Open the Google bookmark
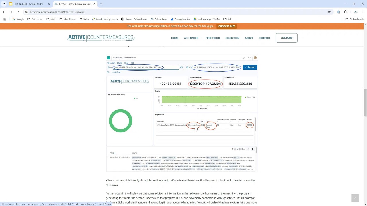367x206 pixels. coord(18,19)
